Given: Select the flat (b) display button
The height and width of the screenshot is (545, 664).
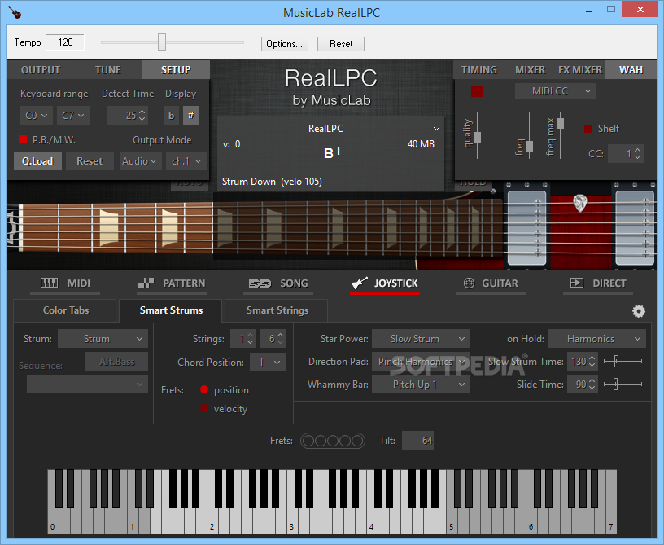Looking at the screenshot, I should point(171,115).
